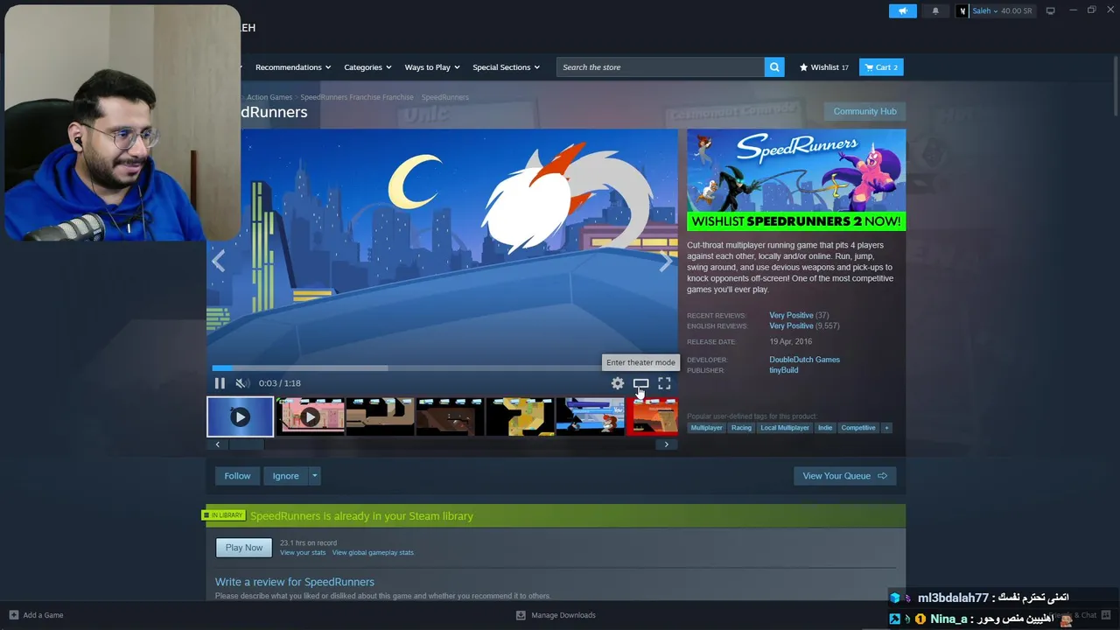Unmute the trailer audio speaker icon
This screenshot has height=630, width=1120.
point(242,383)
